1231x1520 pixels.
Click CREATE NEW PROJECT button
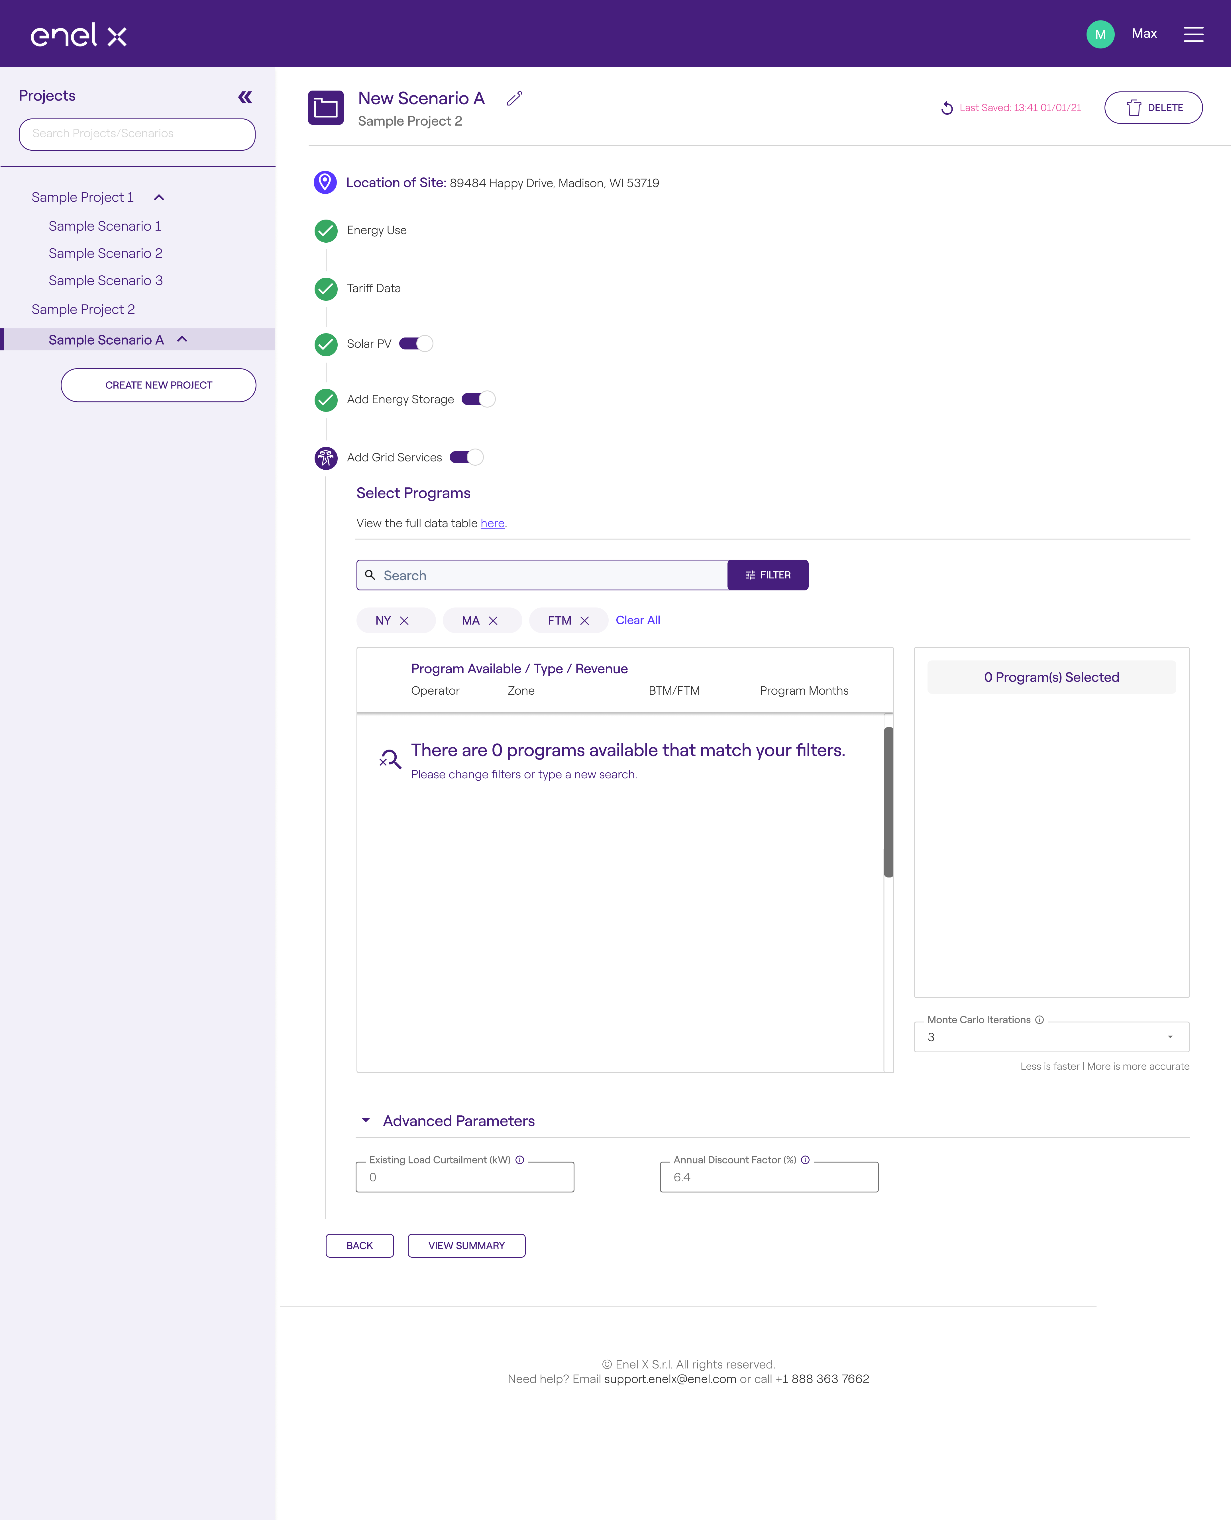click(x=158, y=386)
